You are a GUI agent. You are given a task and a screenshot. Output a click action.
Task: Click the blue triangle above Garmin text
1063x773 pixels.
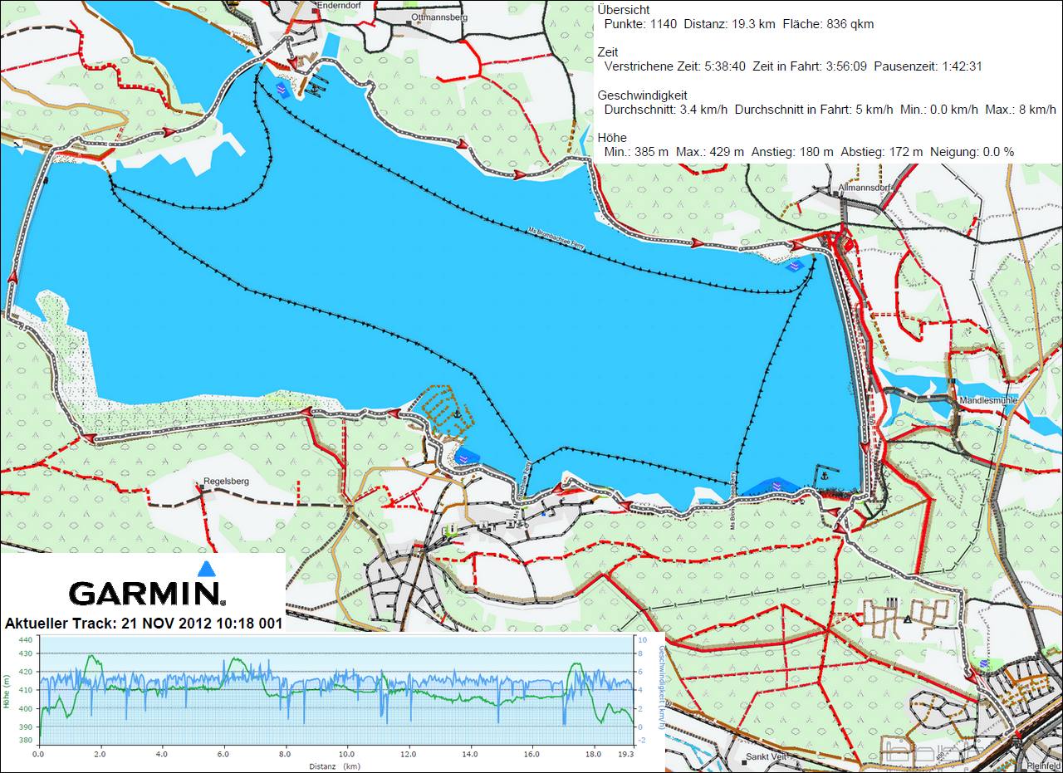pyautogui.click(x=206, y=569)
